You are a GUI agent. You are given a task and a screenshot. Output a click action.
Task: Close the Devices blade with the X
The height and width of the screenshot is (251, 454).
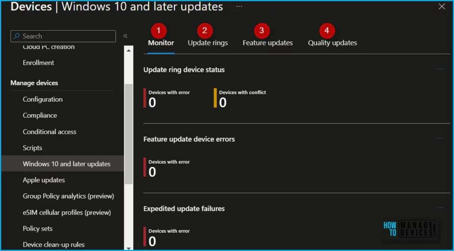tap(442, 6)
